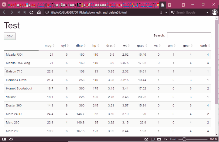This screenshot has width=219, height=142.
Task: Click the rewind history button
Action: pos(19,12)
